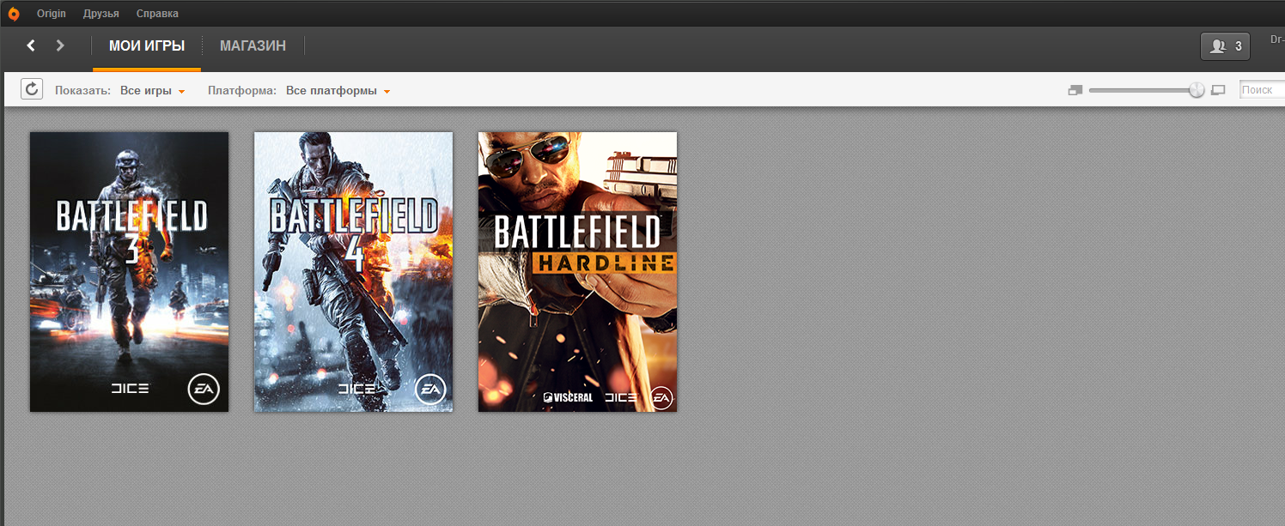Click the tile size slider handle
1285x526 pixels.
(x=1197, y=90)
